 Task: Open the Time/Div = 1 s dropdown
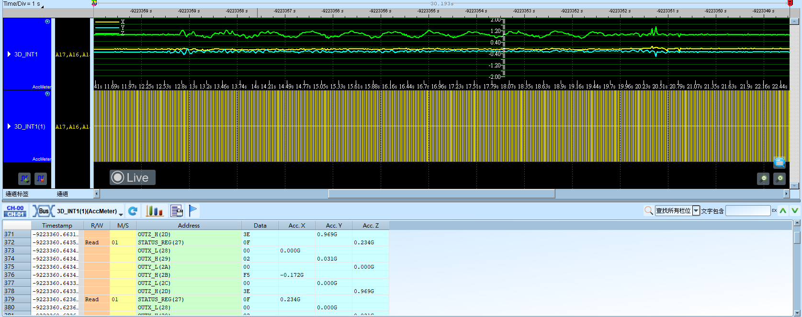[42, 6]
